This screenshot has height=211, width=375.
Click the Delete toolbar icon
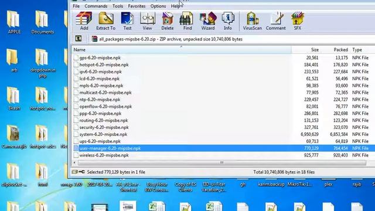(x=168, y=21)
